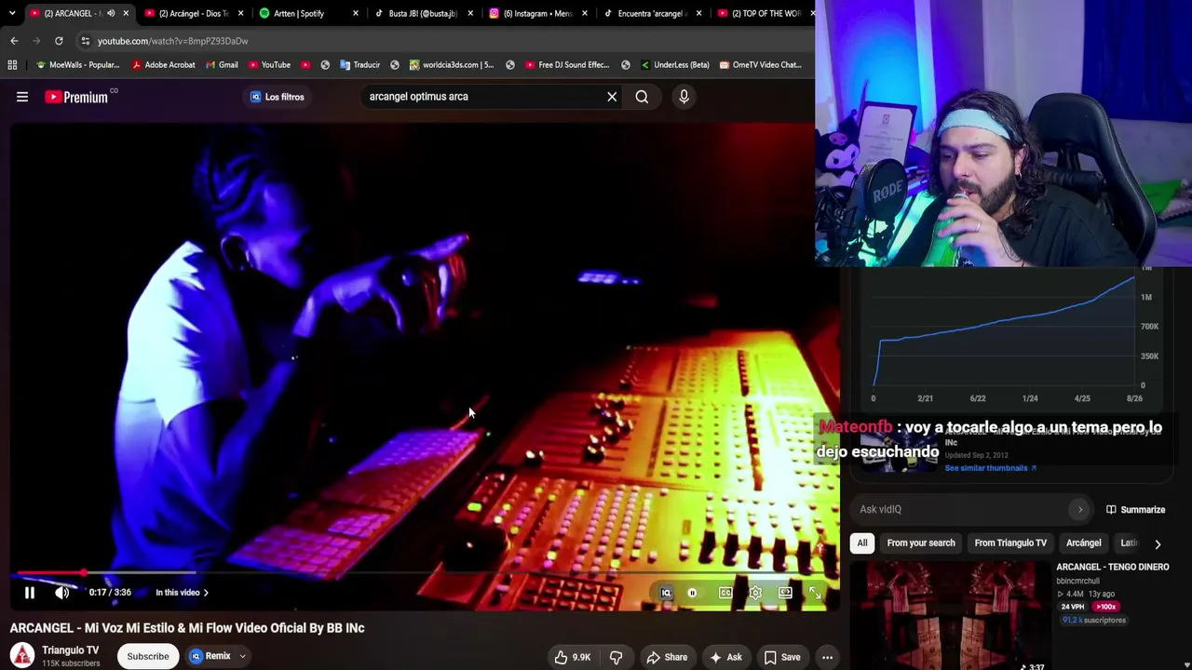The width and height of the screenshot is (1192, 670).
Task: Mute the ARCANGEL tab audio icon
Action: (111, 13)
